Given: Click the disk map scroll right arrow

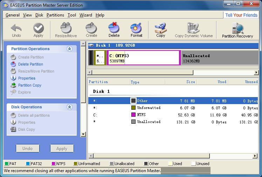Looking at the screenshot, I should (256, 72).
